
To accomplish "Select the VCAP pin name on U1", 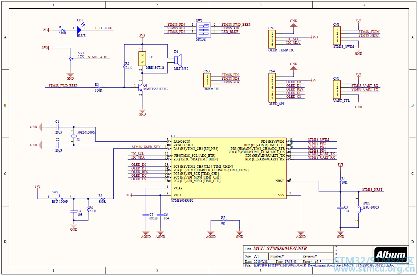I will pyautogui.click(x=178, y=188).
